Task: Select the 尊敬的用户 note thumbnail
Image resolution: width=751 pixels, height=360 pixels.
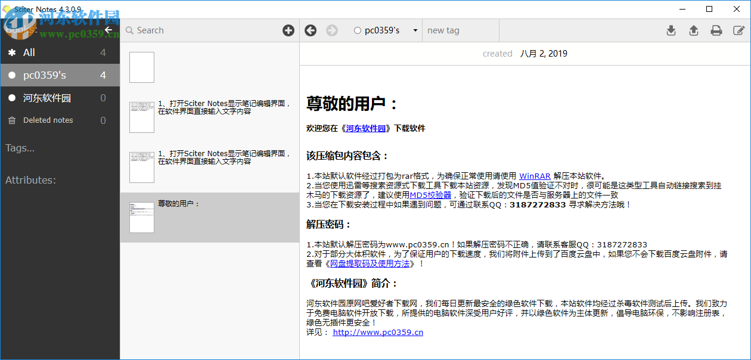Action: (x=141, y=218)
